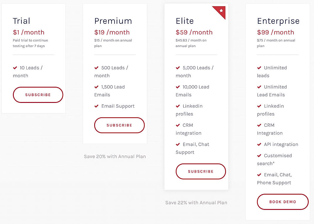Screen dimensions: 314x224
Task: Click the checkmark beside Email Support in Premium
Action: (x=96, y=106)
